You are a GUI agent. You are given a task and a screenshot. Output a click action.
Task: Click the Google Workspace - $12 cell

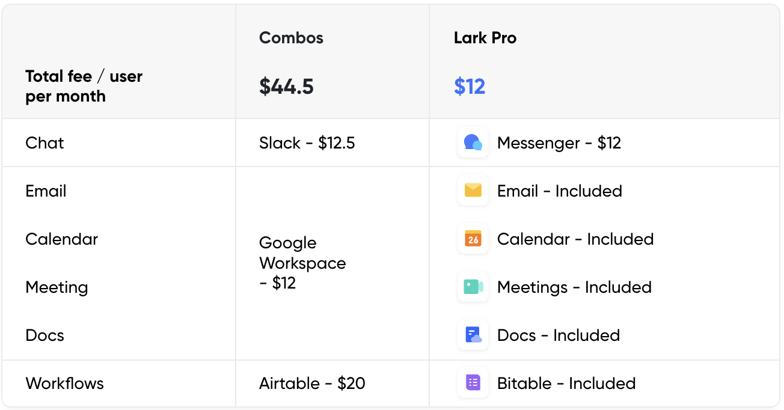(302, 263)
